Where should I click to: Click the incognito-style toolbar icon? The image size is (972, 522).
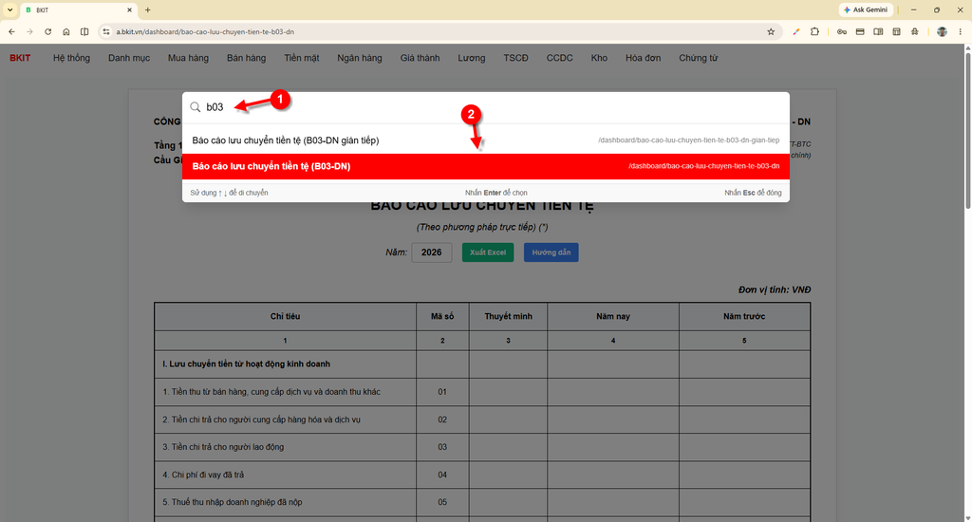pyautogui.click(x=915, y=31)
